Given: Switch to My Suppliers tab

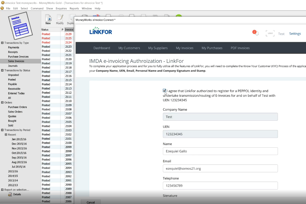Looking at the screenshot, I should tap(158, 48).
